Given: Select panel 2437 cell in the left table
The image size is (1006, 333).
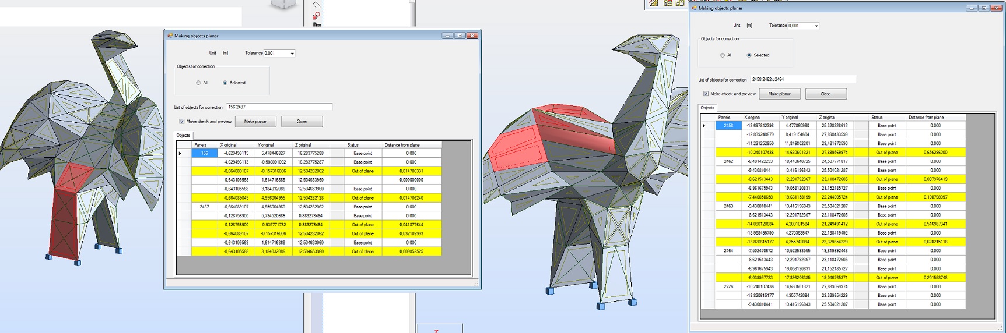Looking at the screenshot, I should [x=205, y=207].
